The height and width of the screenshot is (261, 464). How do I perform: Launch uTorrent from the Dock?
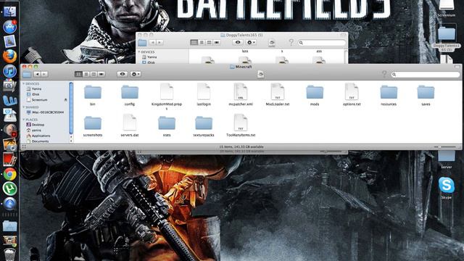[9, 188]
